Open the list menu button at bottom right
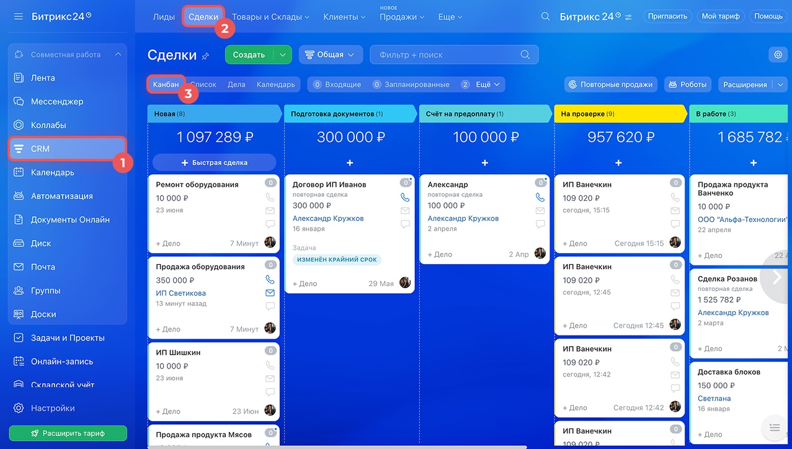Image resolution: width=792 pixels, height=449 pixels. coord(774,427)
